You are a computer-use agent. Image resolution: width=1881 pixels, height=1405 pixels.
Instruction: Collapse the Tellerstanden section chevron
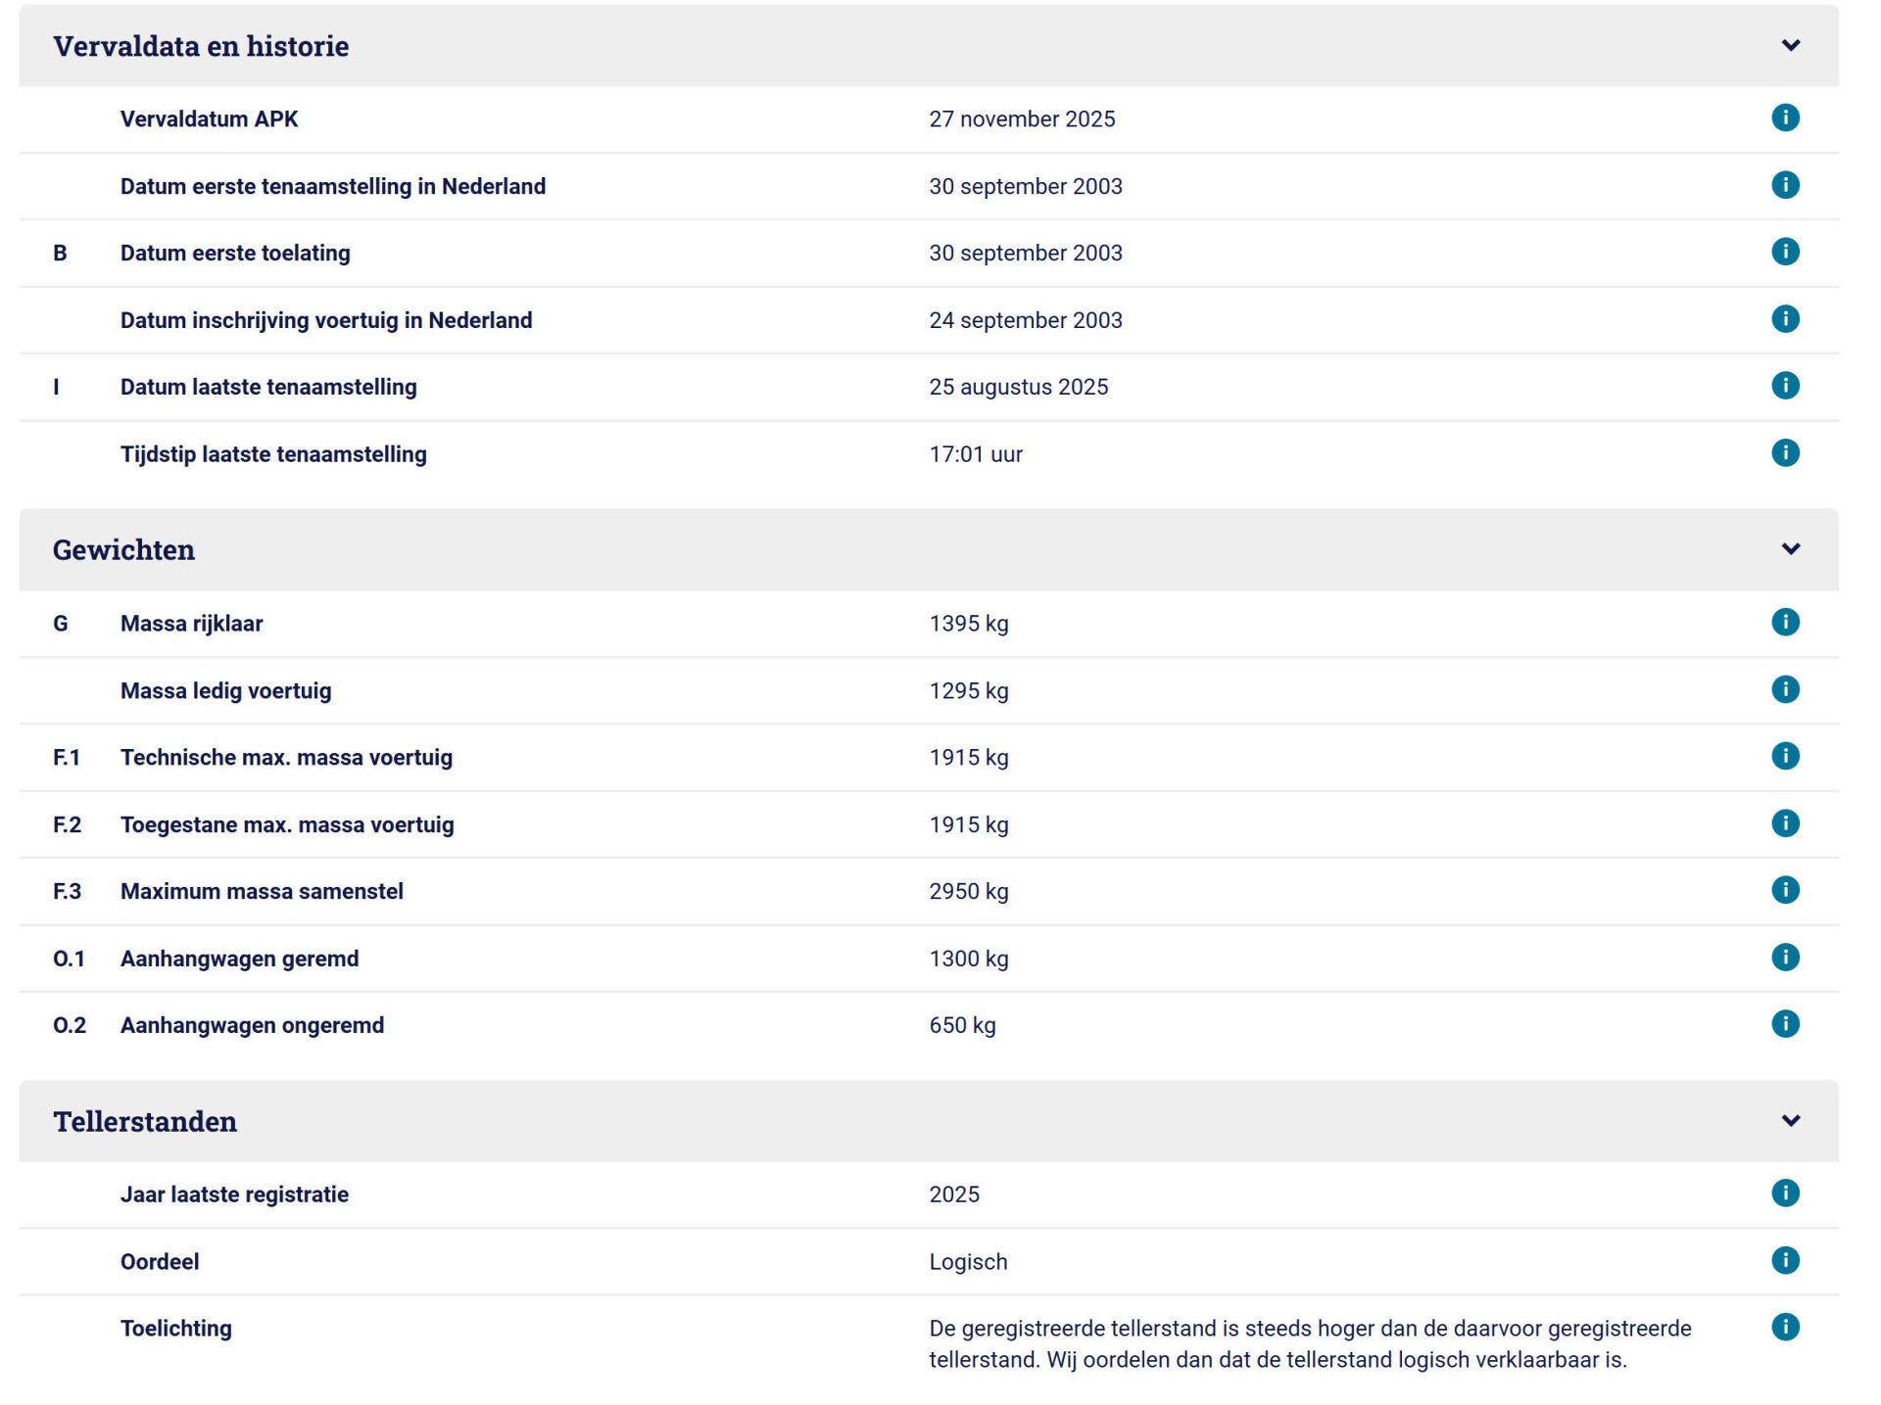[x=1790, y=1120]
